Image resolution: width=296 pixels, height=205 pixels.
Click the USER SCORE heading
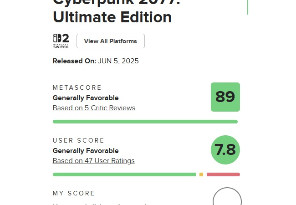(x=79, y=140)
